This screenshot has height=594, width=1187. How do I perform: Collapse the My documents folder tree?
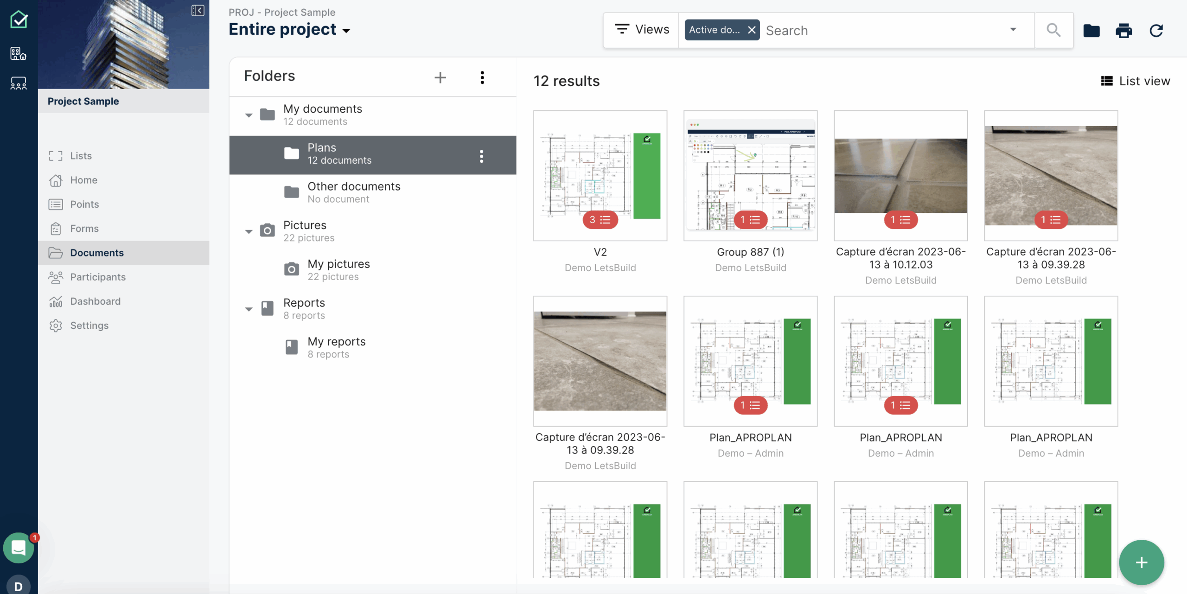249,115
